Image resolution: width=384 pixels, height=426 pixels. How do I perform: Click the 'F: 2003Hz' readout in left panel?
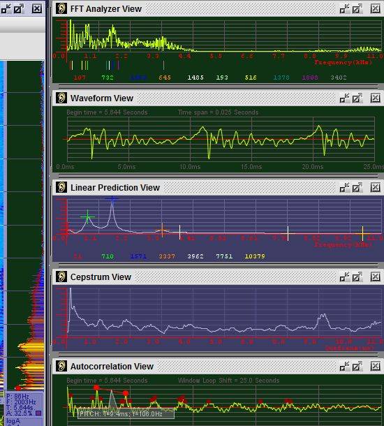click(x=21, y=402)
